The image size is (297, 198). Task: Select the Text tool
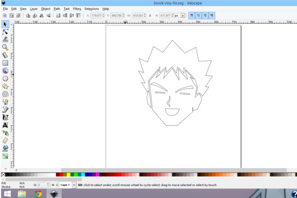[x=5, y=125]
